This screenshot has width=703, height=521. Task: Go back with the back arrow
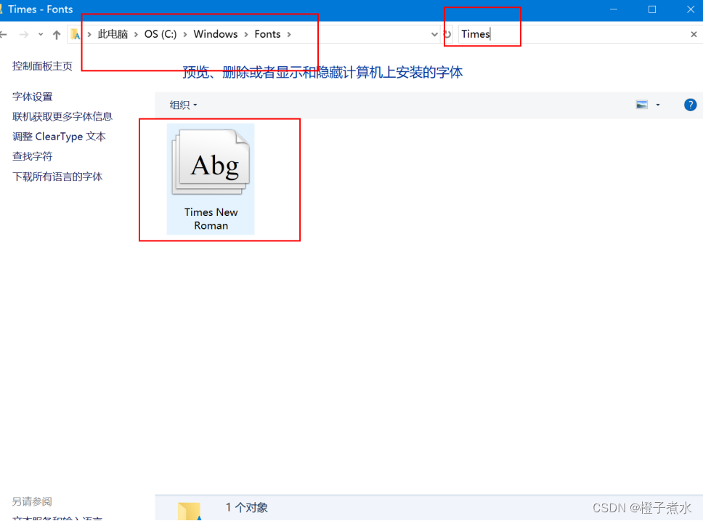[x=4, y=34]
